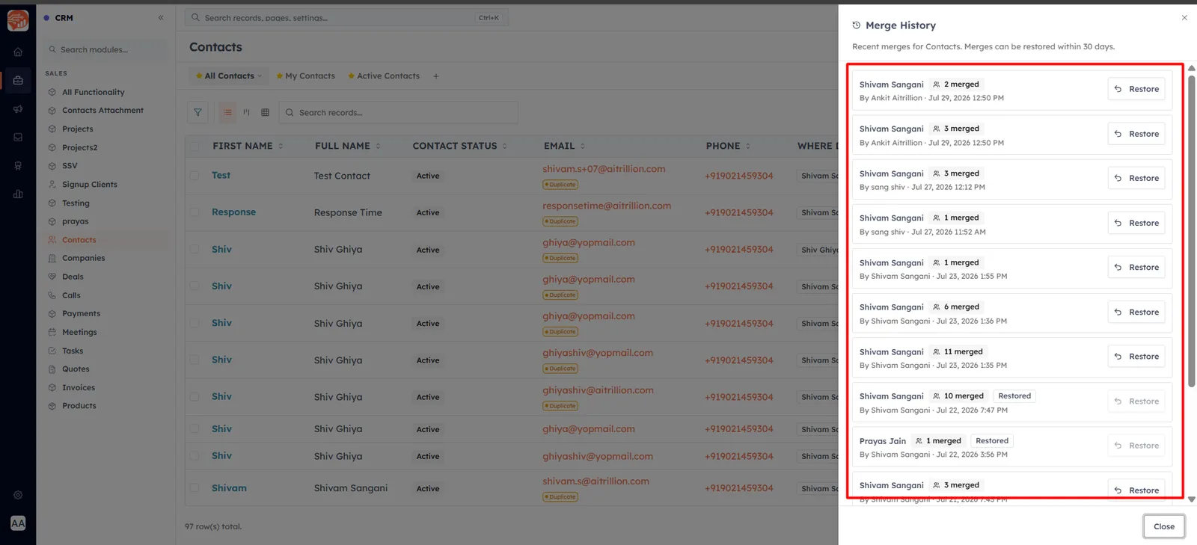This screenshot has width=1197, height=545.
Task: Restore the 1 merged entry from 1:55 PM
Action: tap(1136, 267)
